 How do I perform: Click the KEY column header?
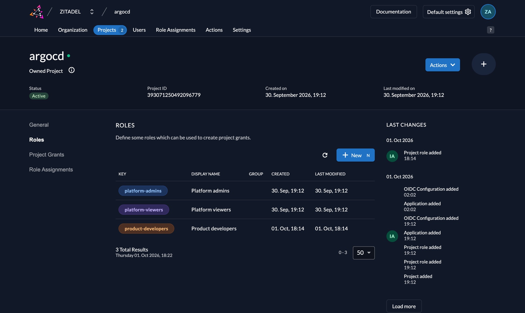tap(122, 174)
